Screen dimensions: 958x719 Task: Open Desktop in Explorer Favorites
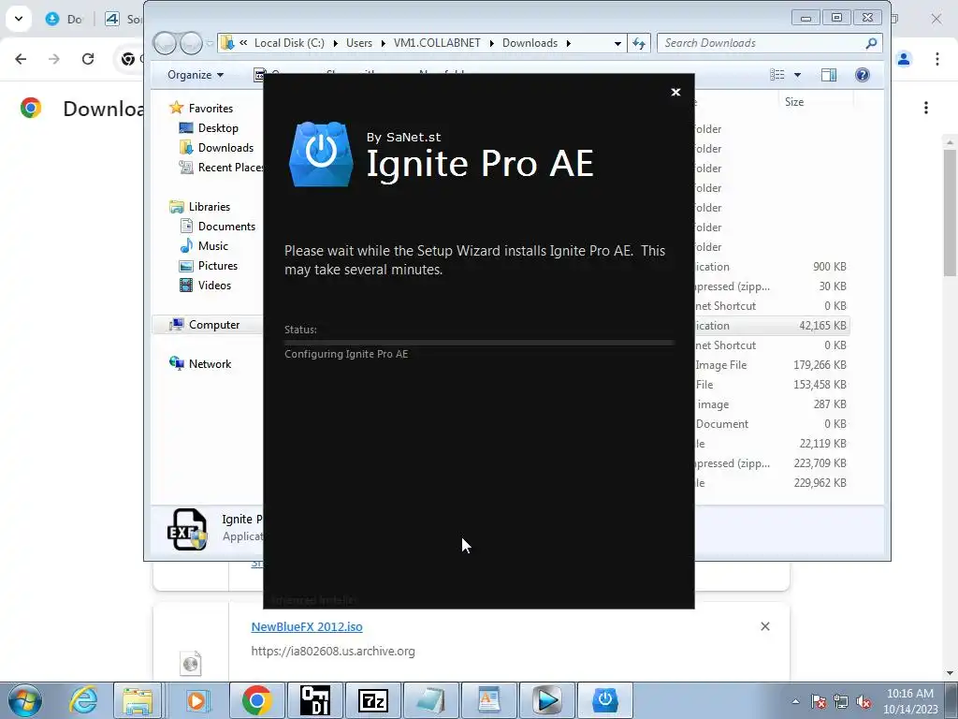click(x=217, y=127)
